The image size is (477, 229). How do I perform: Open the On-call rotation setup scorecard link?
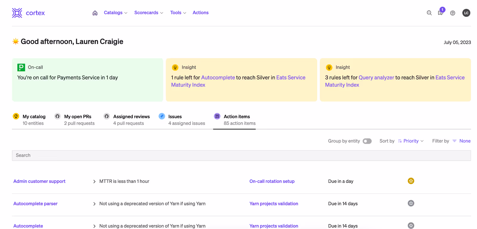pos(272,181)
